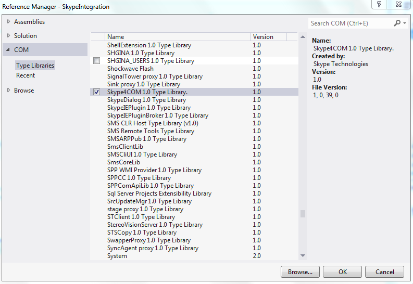Select stage proxy 1.0 Type Library
This screenshot has width=413, height=284.
(194, 209)
